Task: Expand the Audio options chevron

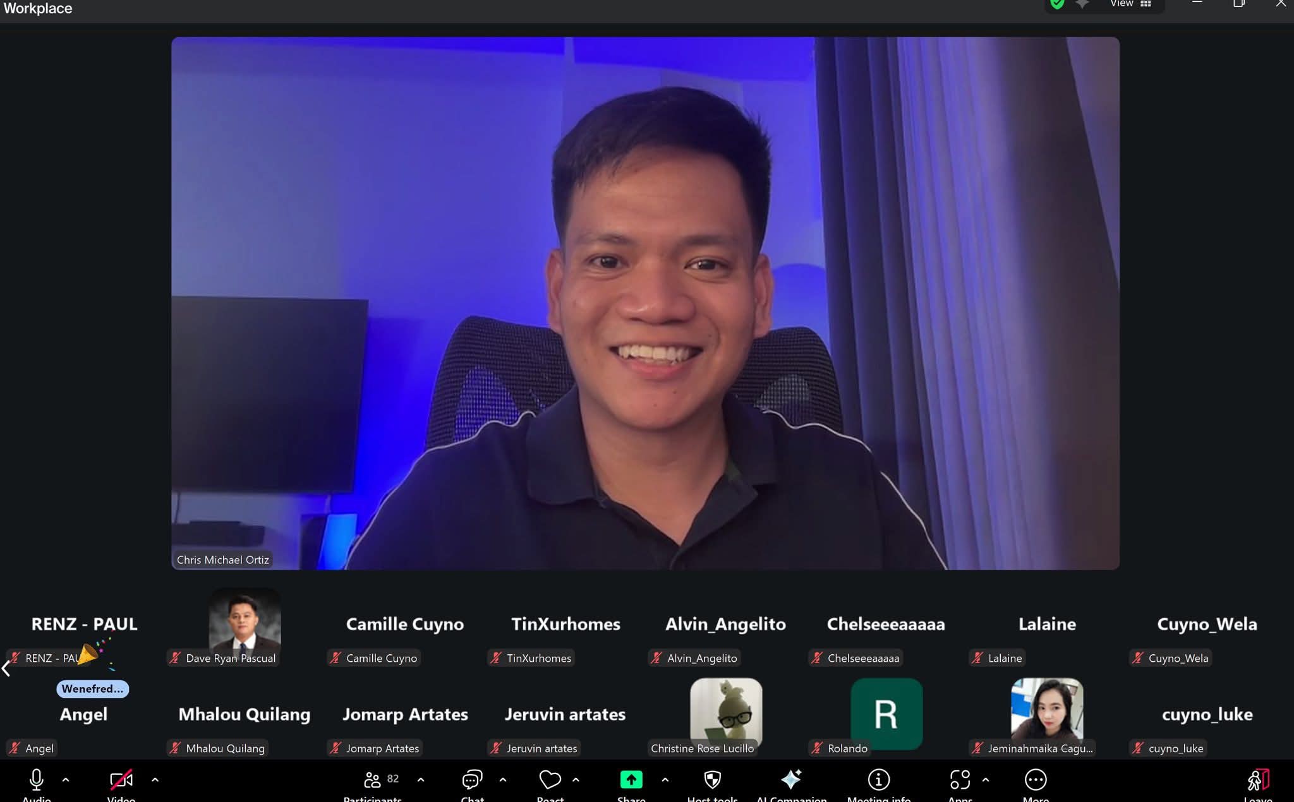Action: (66, 780)
